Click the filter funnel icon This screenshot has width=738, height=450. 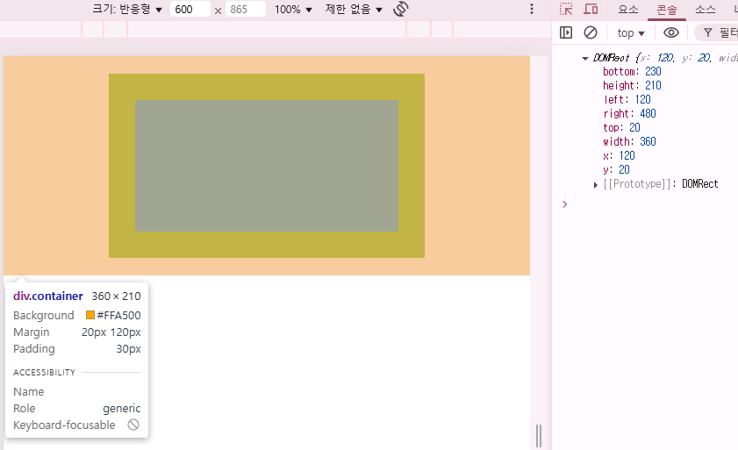(708, 32)
